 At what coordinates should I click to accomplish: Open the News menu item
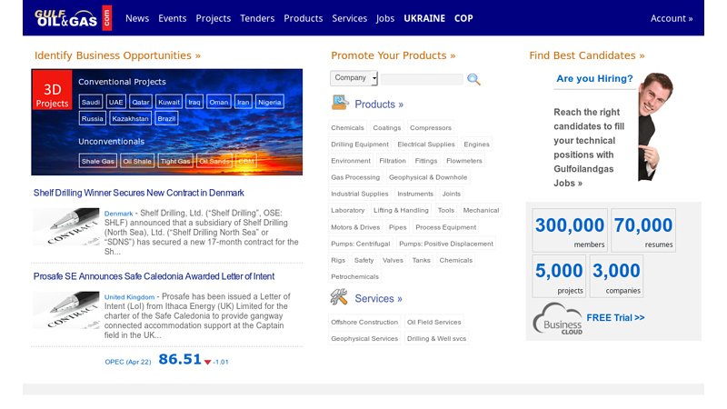(137, 18)
